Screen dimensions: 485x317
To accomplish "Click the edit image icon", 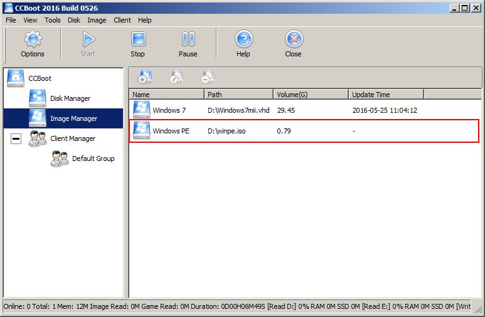I will coord(176,77).
